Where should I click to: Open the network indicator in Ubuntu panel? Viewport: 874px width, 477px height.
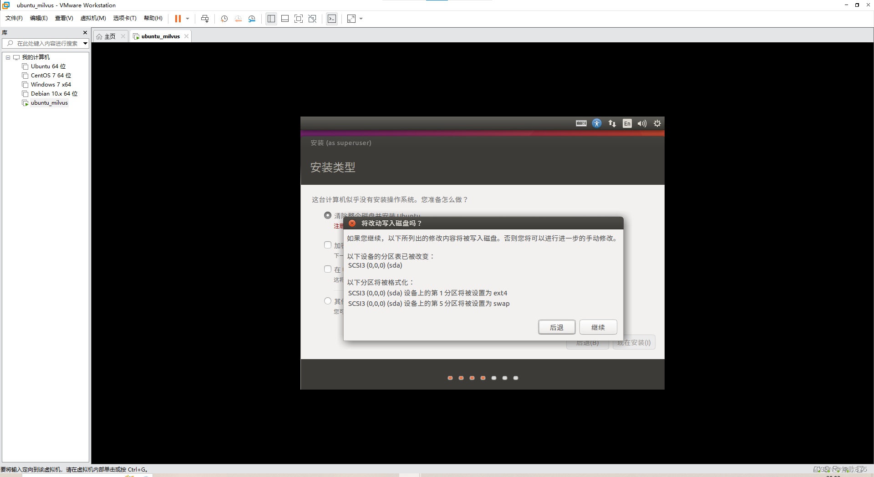(612, 123)
